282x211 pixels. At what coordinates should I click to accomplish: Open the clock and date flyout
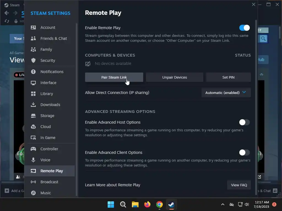pos(262,204)
